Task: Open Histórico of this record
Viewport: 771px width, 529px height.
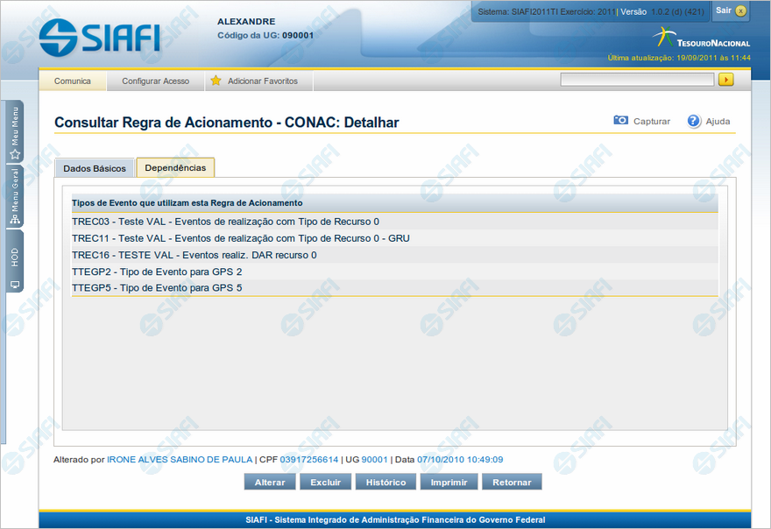Action: pyautogui.click(x=385, y=483)
